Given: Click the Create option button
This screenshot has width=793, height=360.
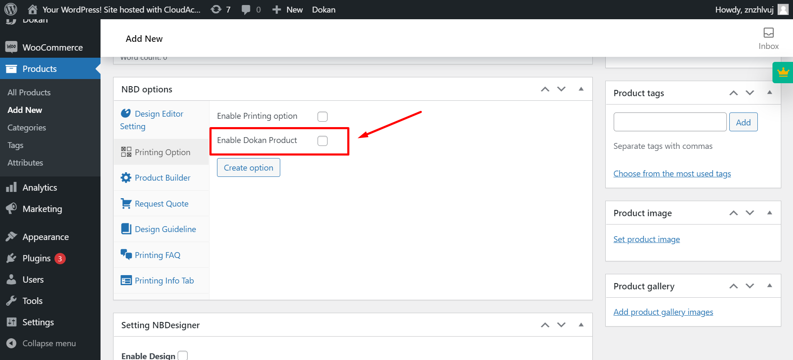Looking at the screenshot, I should [x=248, y=168].
